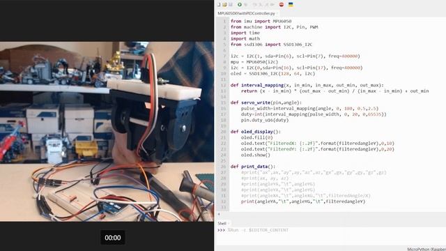Click the video frame showing the servo gimbal
This screenshot has height=251, width=446.
(107, 132)
